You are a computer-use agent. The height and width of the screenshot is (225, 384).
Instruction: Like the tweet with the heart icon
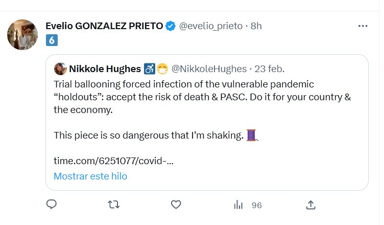(176, 205)
